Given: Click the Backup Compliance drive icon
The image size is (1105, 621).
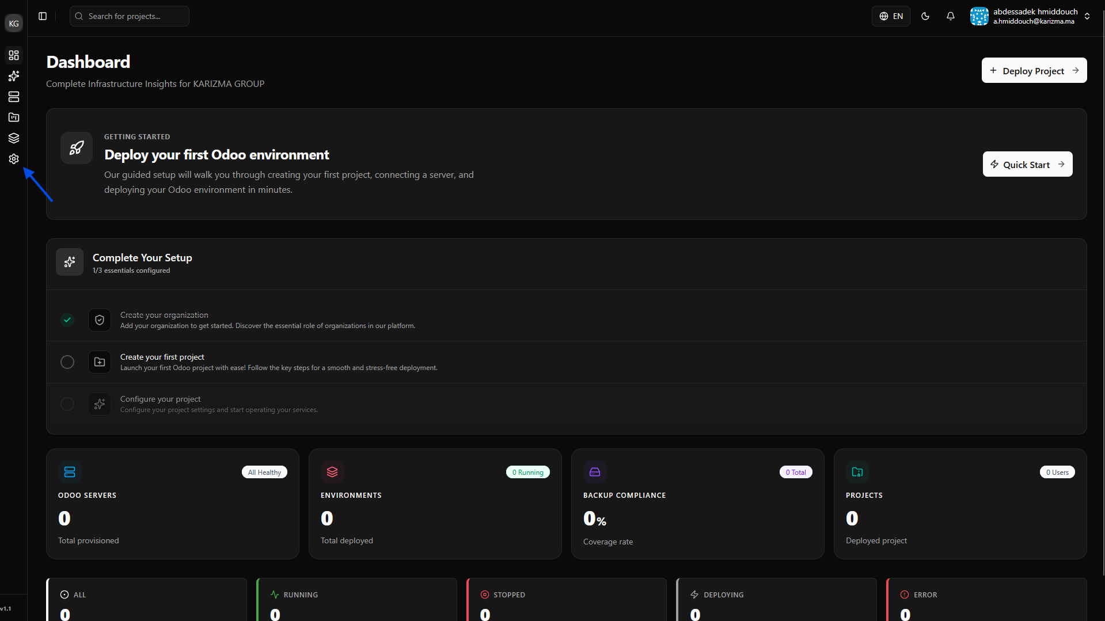Looking at the screenshot, I should [595, 472].
